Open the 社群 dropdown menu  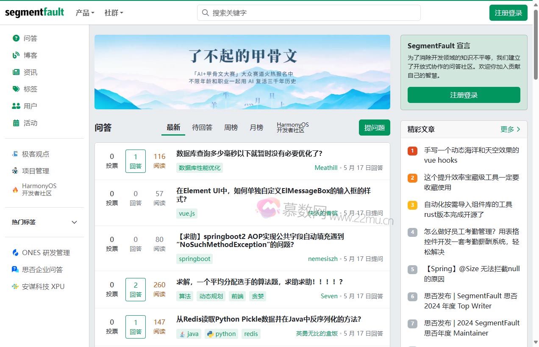click(114, 13)
